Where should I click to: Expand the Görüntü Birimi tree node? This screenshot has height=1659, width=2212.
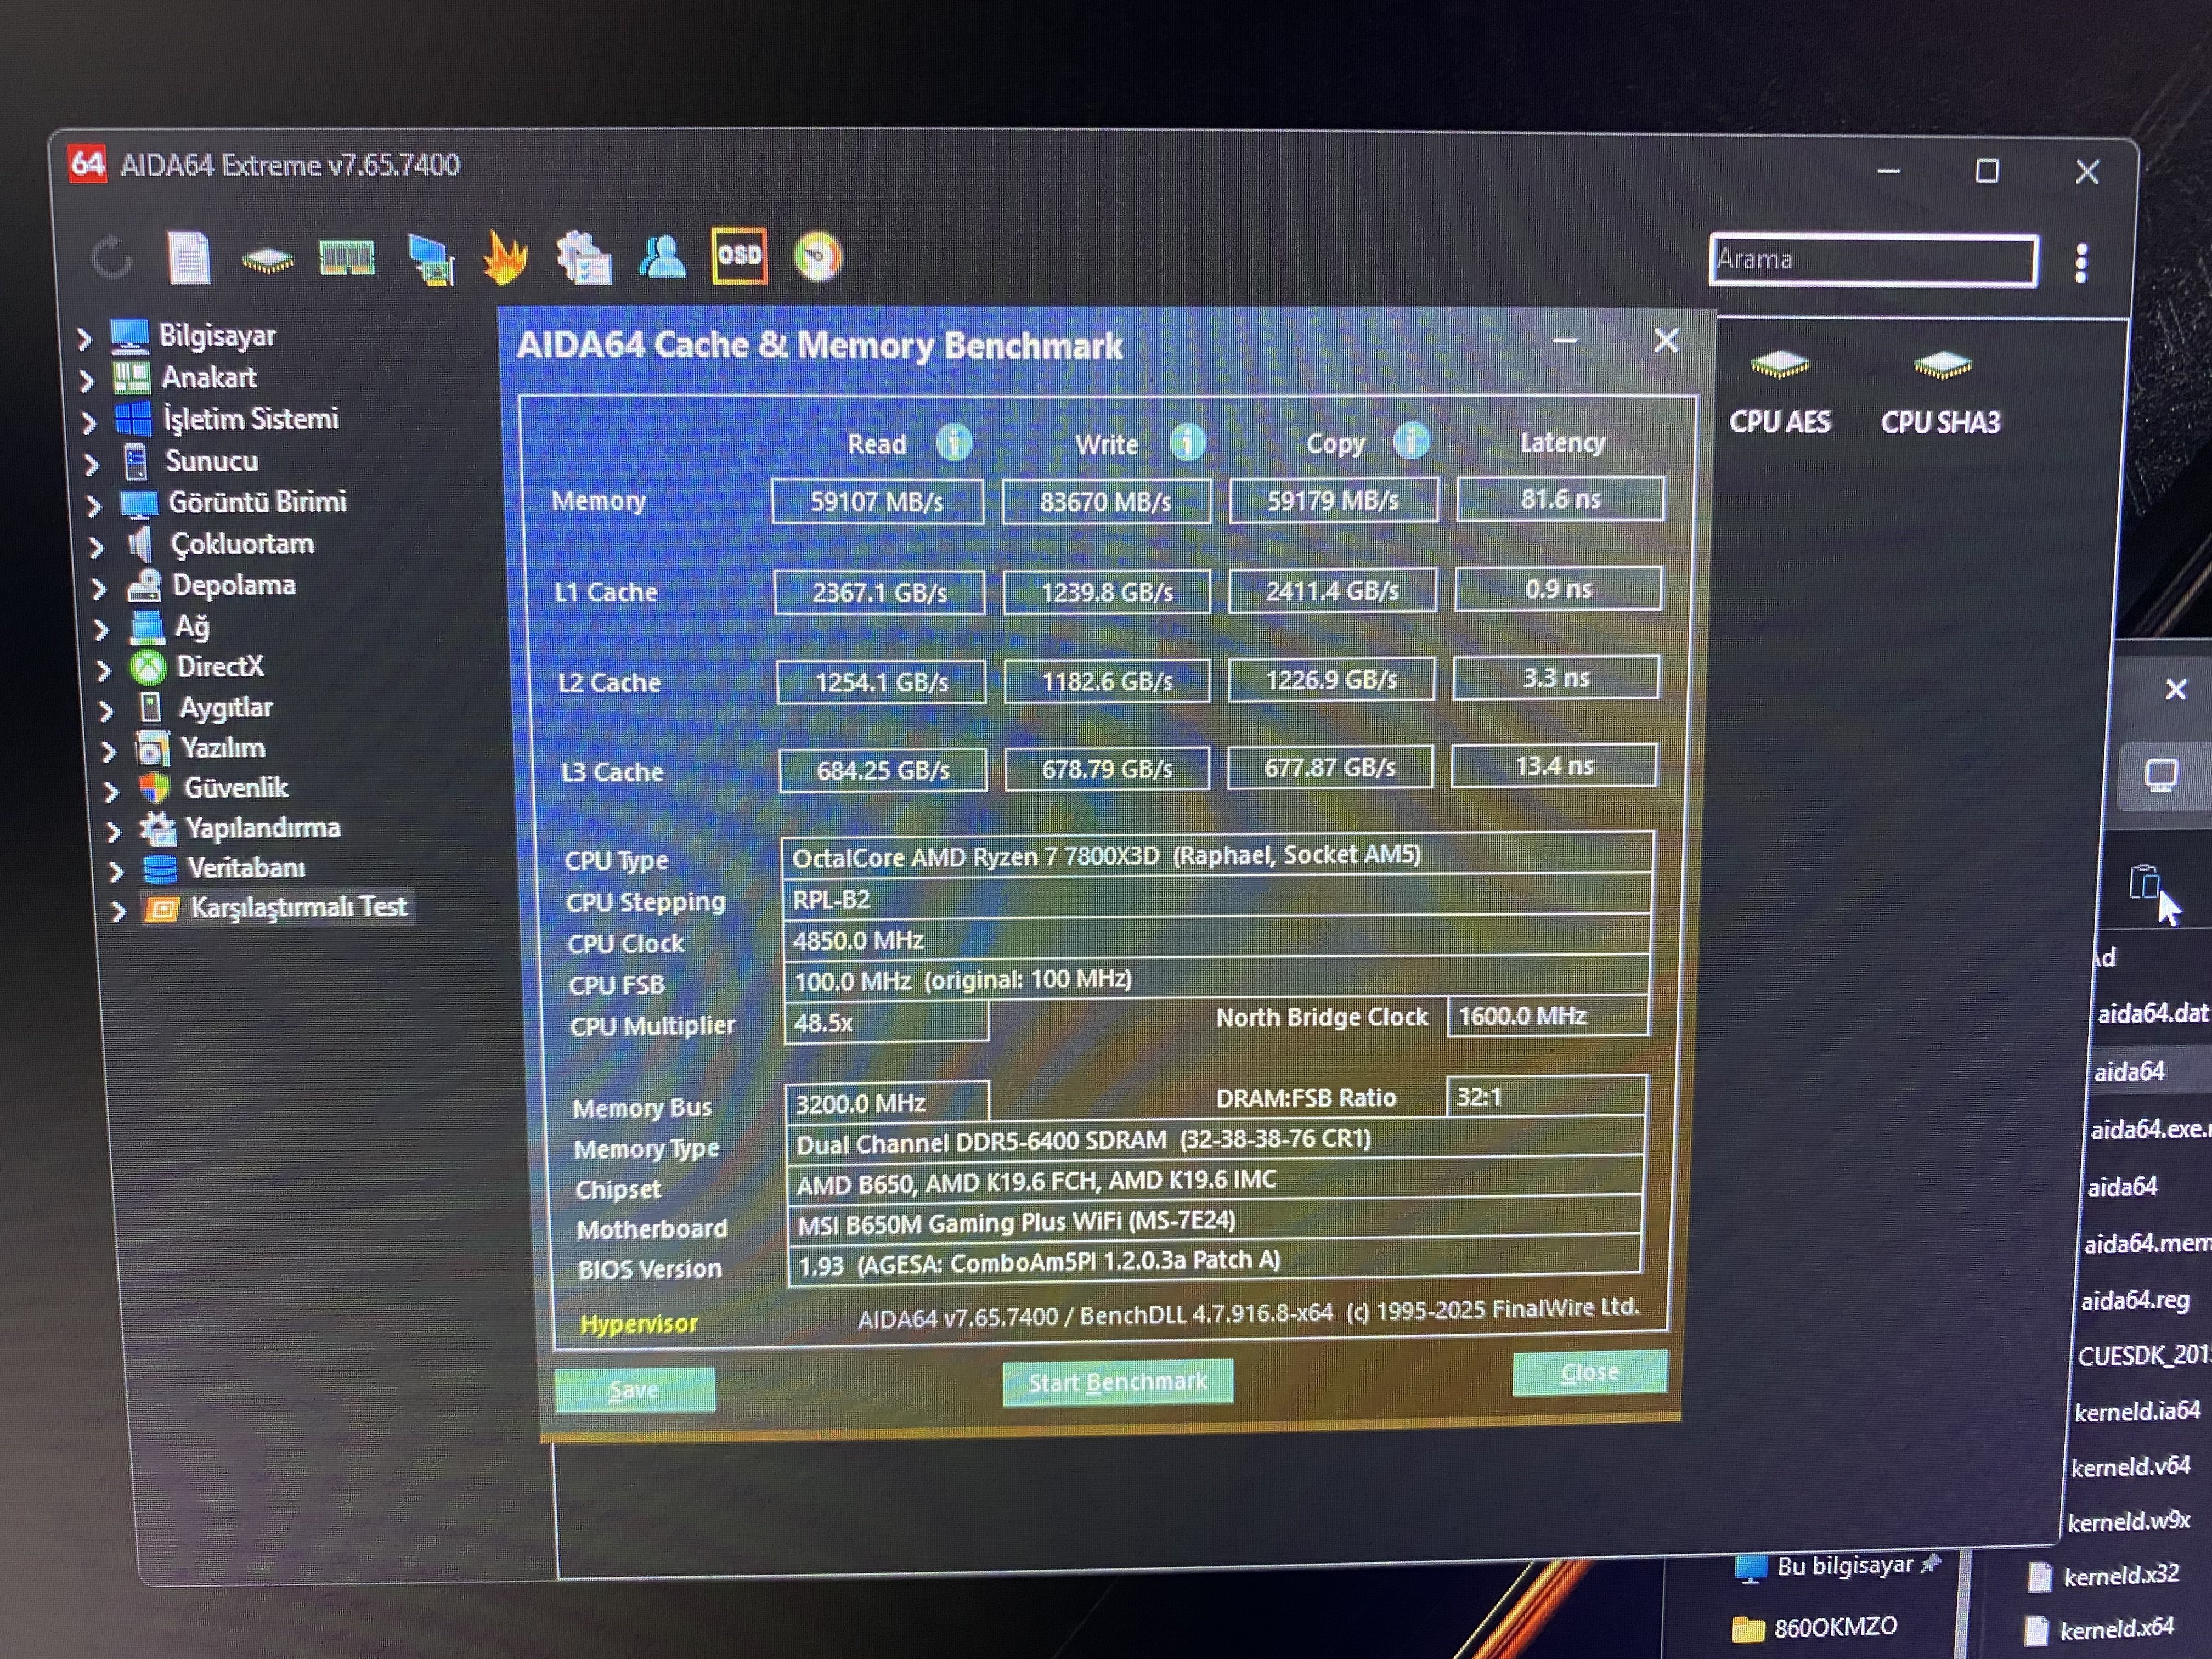[x=93, y=506]
